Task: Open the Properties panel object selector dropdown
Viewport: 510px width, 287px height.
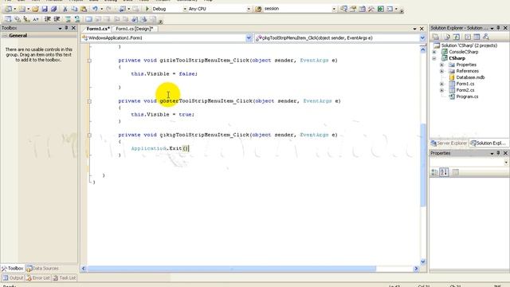Action: tap(506, 162)
